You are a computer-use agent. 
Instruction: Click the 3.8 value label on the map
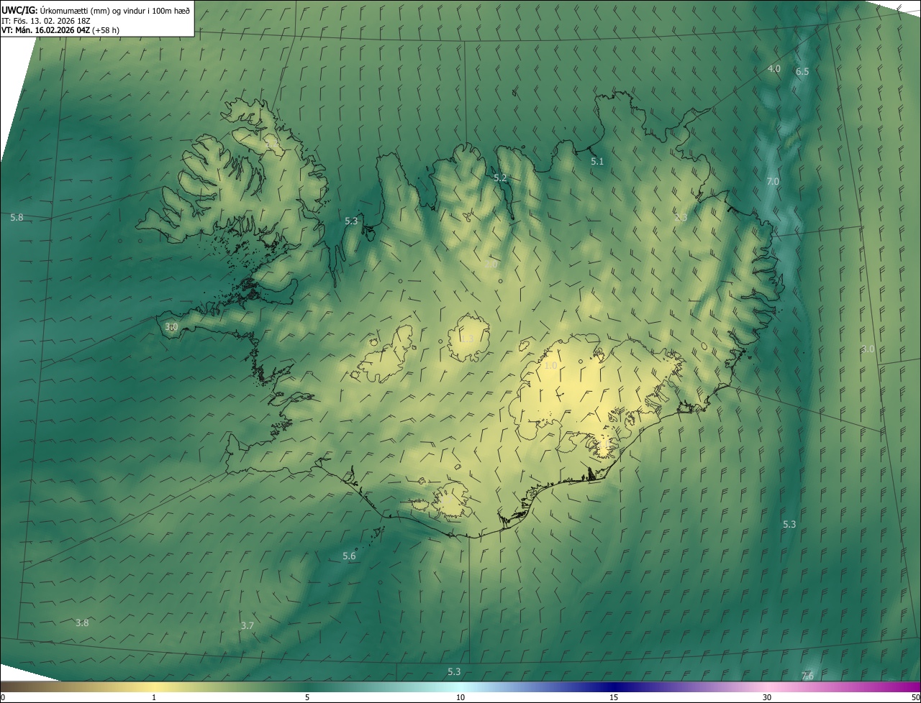coord(82,622)
